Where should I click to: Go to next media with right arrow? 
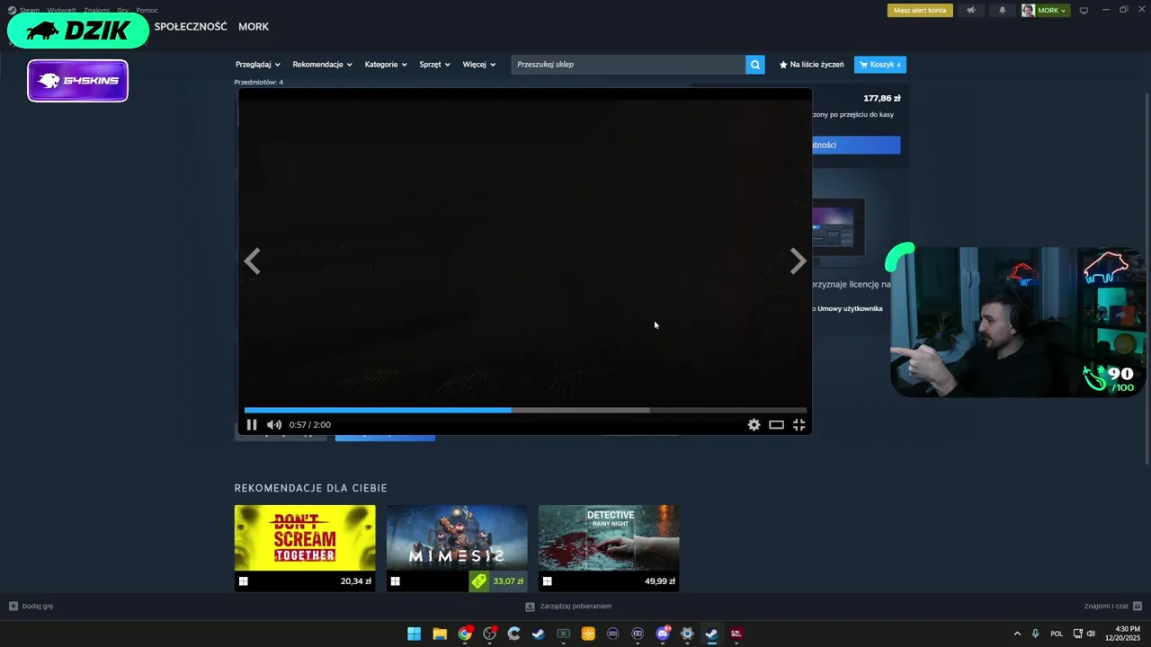pos(798,261)
